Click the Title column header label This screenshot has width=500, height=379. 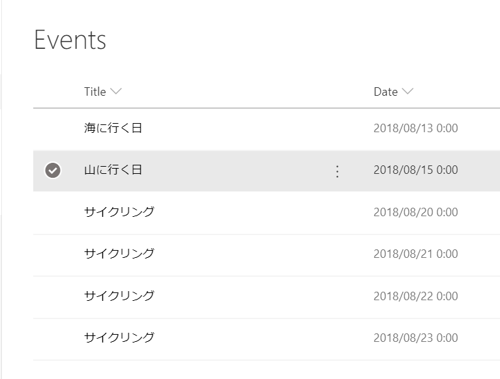pyautogui.click(x=95, y=92)
